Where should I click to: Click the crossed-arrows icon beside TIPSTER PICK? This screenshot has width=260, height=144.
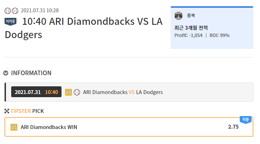click(x=6, y=111)
